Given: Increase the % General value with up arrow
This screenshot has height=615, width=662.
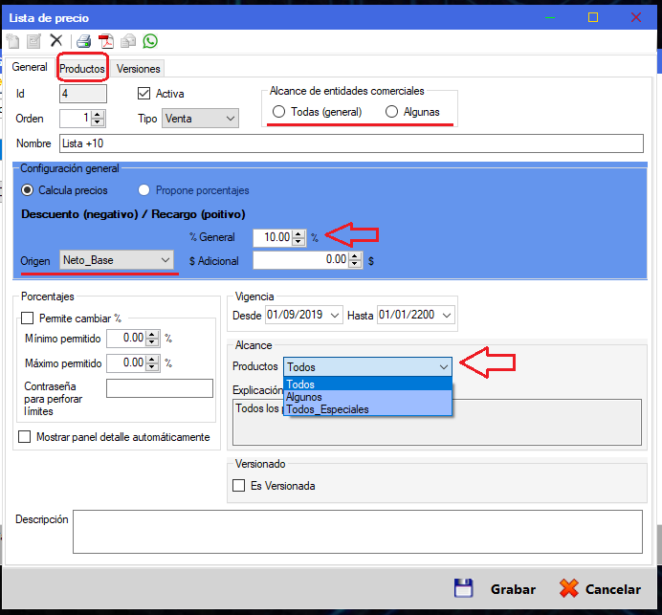Looking at the screenshot, I should pos(298,232).
